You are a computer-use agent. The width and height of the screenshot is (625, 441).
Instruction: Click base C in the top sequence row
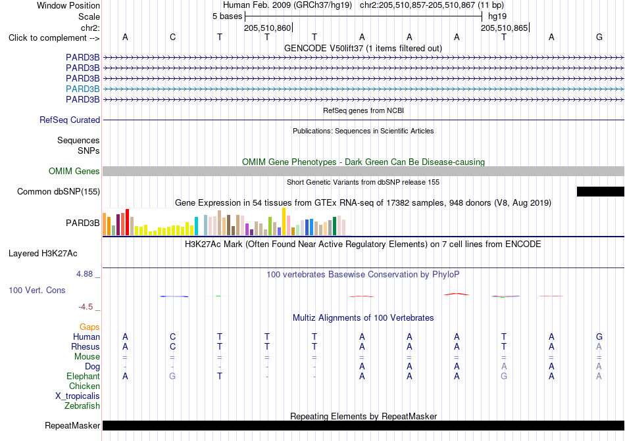click(172, 37)
